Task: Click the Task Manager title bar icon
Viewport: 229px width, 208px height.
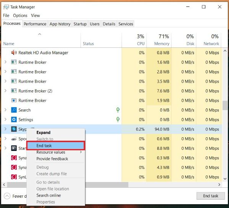Action: (6, 7)
